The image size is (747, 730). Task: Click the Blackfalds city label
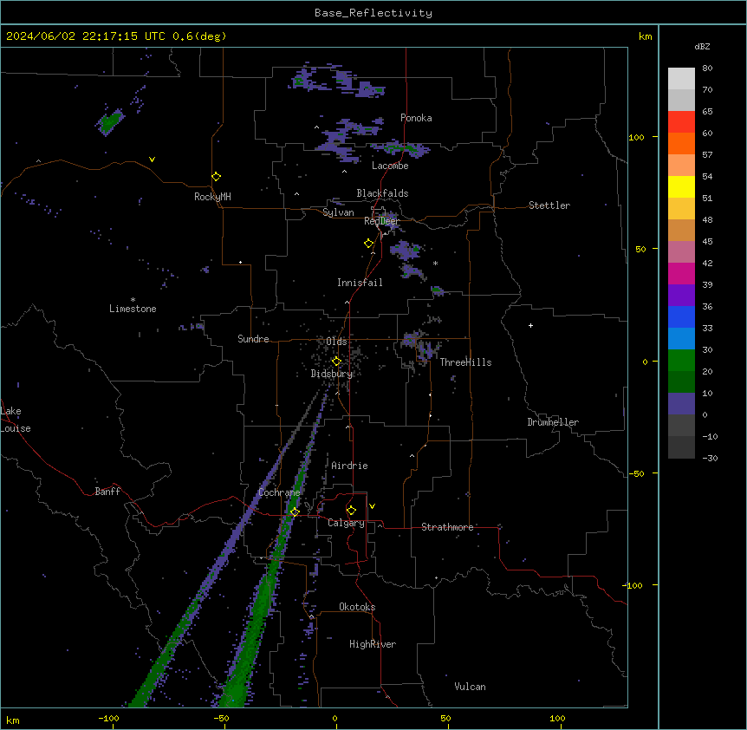[382, 193]
